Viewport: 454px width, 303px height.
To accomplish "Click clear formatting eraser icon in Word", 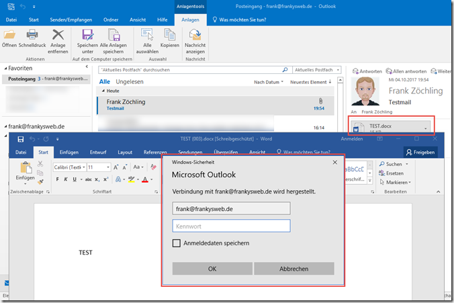I will tap(153, 167).
